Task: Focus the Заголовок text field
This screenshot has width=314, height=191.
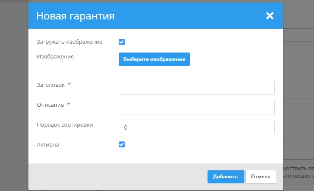Action: [196, 88]
